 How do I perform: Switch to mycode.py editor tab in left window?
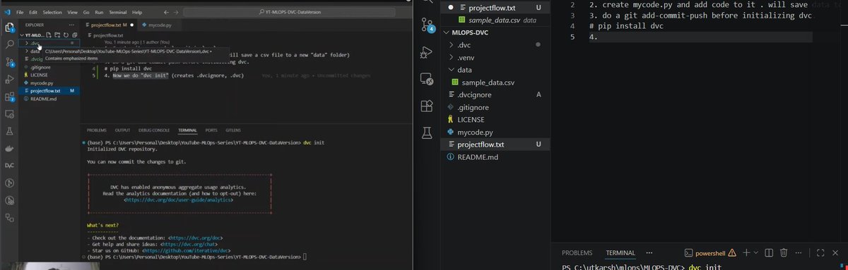coord(160,25)
